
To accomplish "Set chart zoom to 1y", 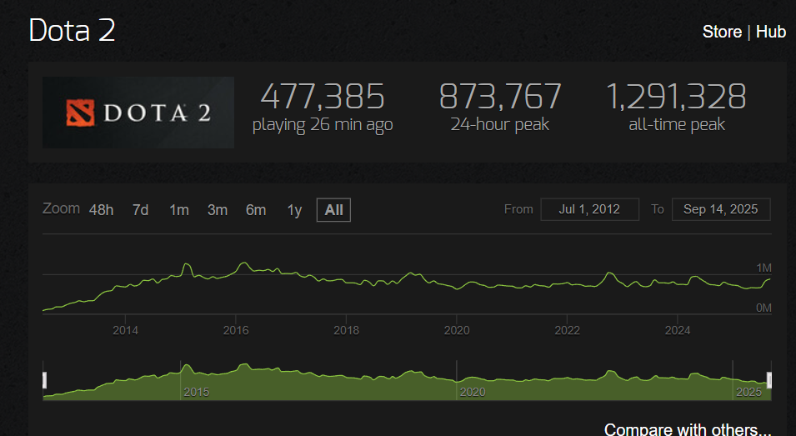I will point(294,209).
